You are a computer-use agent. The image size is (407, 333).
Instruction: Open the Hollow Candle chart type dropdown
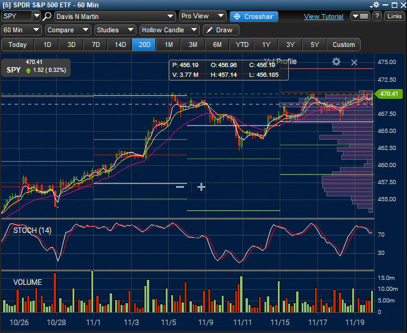point(169,30)
